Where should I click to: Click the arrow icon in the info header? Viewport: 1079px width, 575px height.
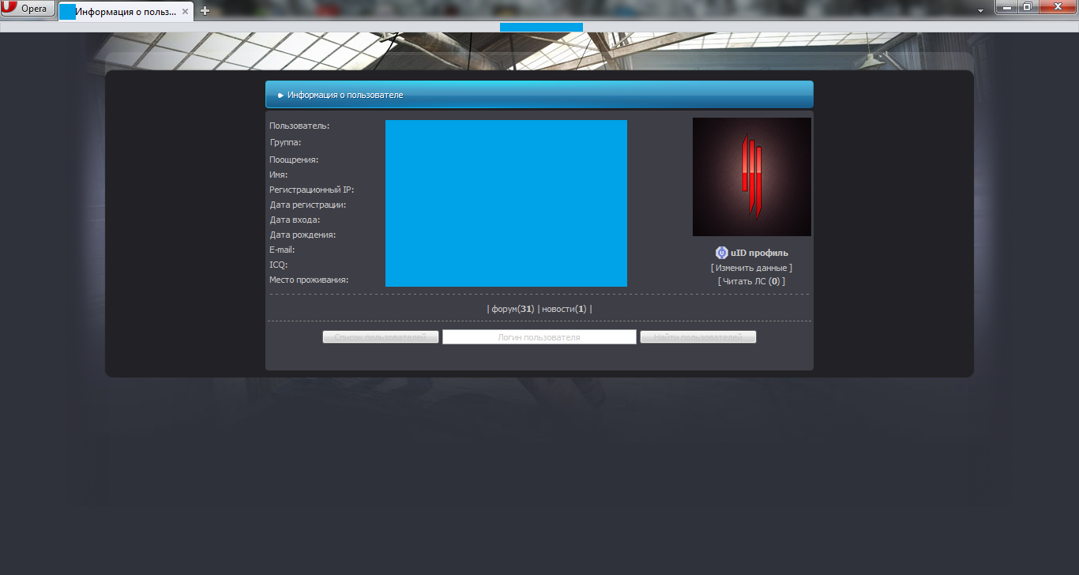click(280, 96)
